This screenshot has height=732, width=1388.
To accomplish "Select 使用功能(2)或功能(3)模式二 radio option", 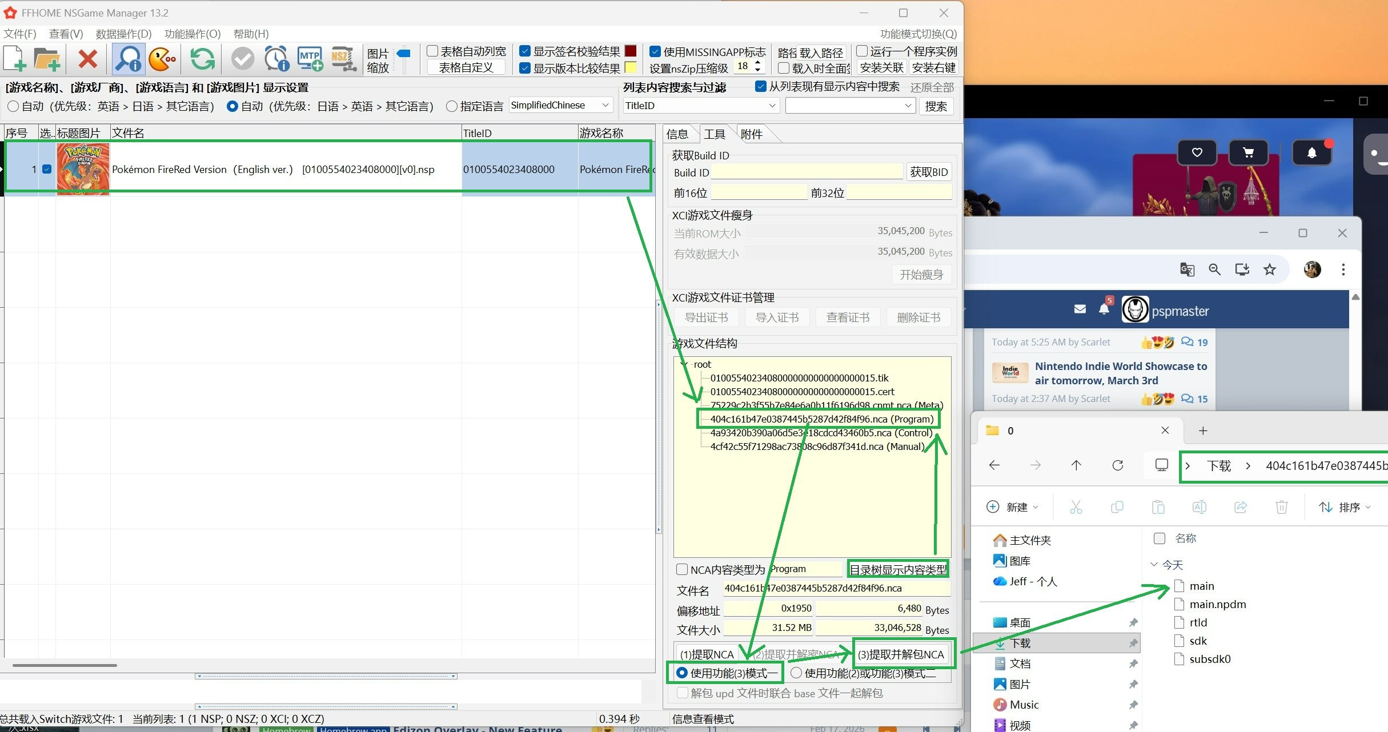I will tap(796, 673).
